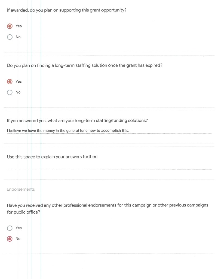
Task: Click the Endorsements section heading
Action: click(21, 189)
